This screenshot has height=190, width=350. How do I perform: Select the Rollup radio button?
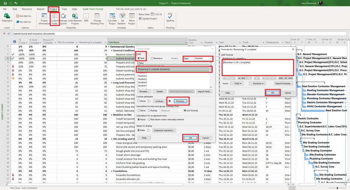[x=149, y=110]
